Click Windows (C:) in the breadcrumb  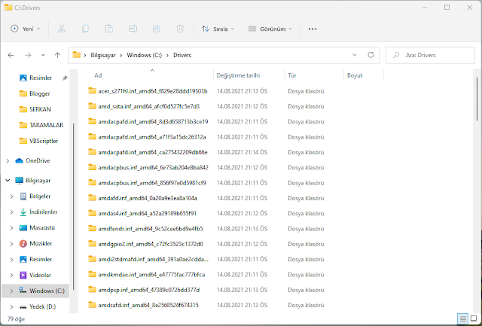(x=144, y=55)
